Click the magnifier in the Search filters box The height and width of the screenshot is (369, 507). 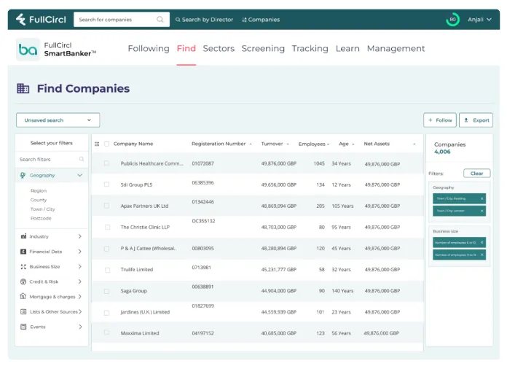point(82,159)
